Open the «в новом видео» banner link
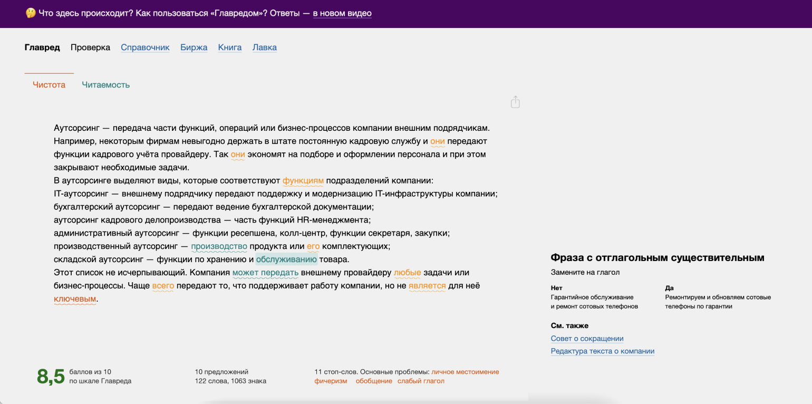Image resolution: width=812 pixels, height=404 pixels. pos(342,13)
